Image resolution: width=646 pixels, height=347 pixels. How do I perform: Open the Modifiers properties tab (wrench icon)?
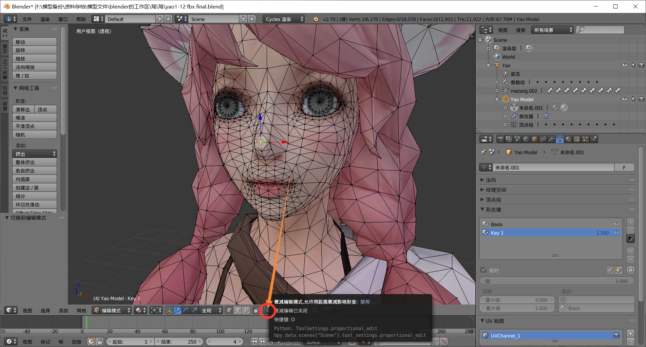tap(551, 139)
